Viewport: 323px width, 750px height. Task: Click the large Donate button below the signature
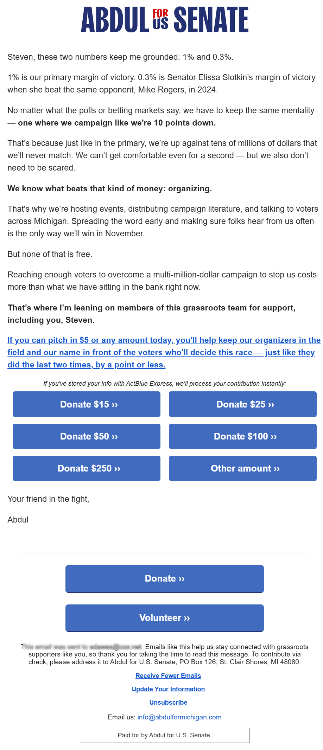[x=165, y=579]
